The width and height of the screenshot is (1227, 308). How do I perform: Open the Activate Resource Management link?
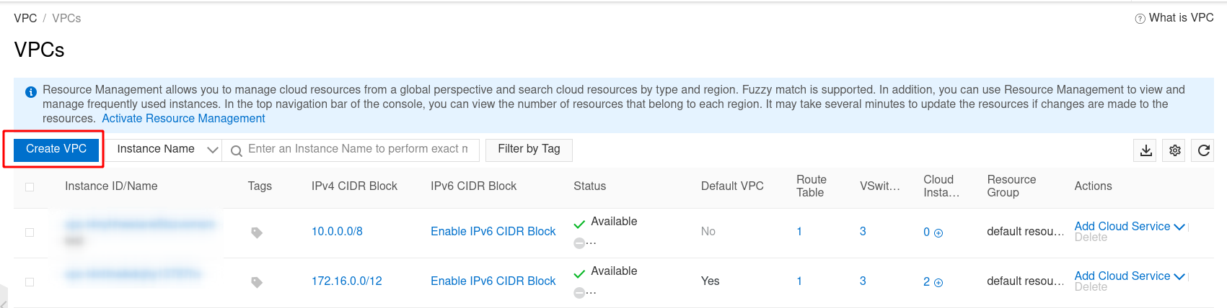(183, 119)
